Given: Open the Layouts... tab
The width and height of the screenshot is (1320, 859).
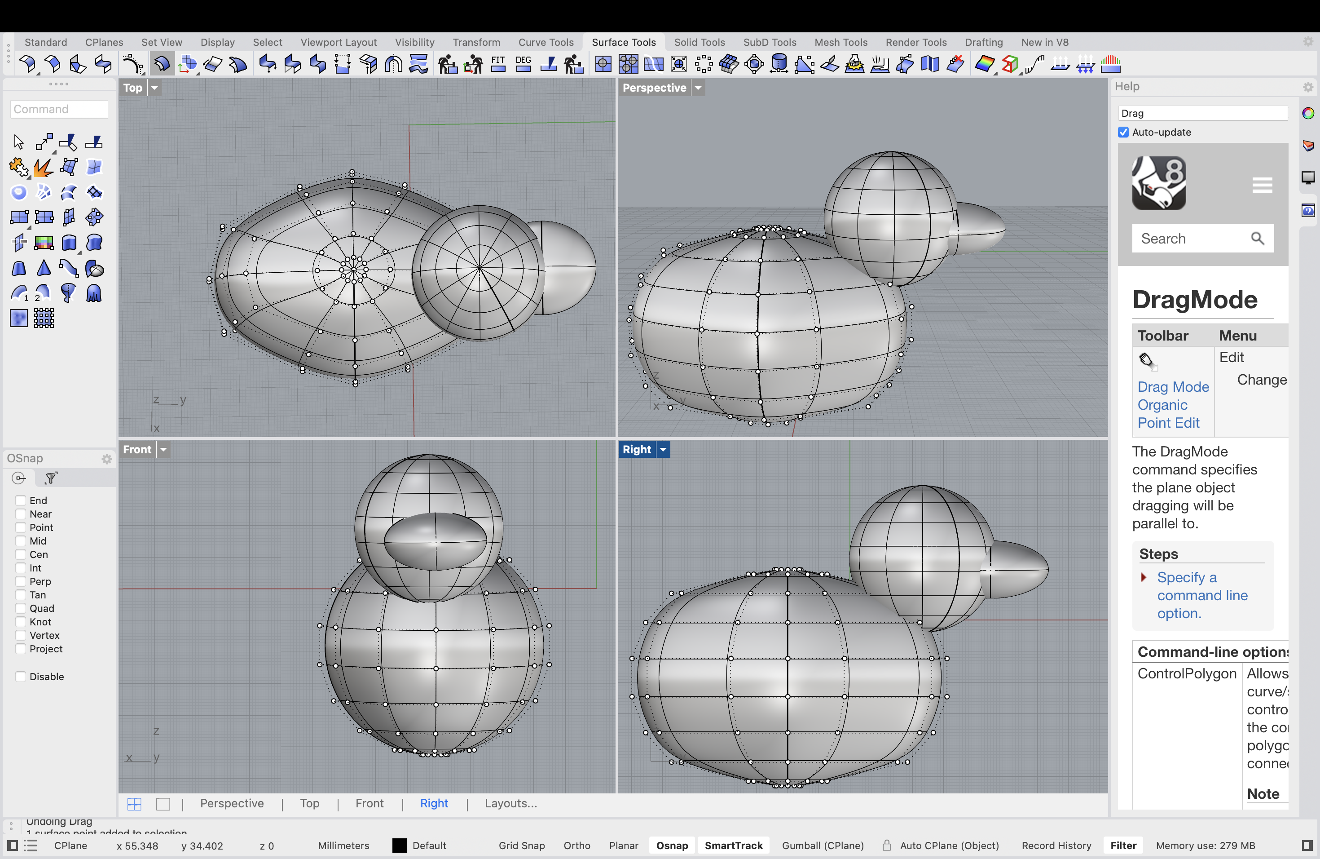Looking at the screenshot, I should point(511,803).
